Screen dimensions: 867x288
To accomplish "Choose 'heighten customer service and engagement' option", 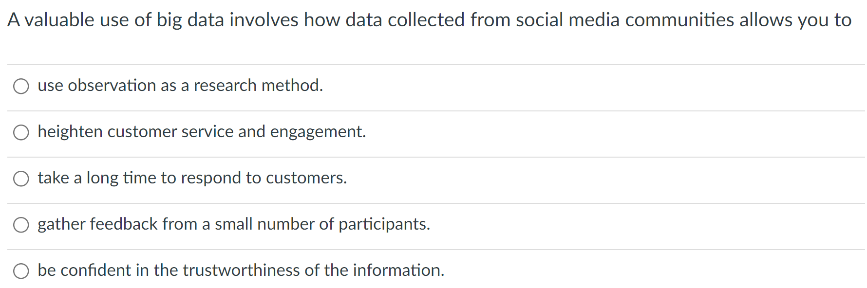I will pos(21,132).
